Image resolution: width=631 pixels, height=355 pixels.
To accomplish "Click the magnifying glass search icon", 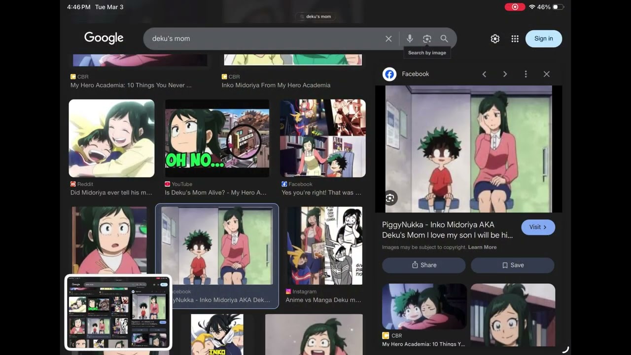I will (x=444, y=38).
